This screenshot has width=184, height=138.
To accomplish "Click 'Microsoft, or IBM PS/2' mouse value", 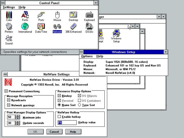I will 121,69.
